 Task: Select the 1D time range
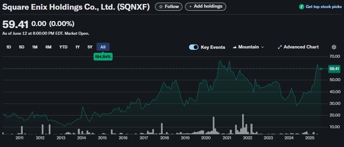[9, 47]
